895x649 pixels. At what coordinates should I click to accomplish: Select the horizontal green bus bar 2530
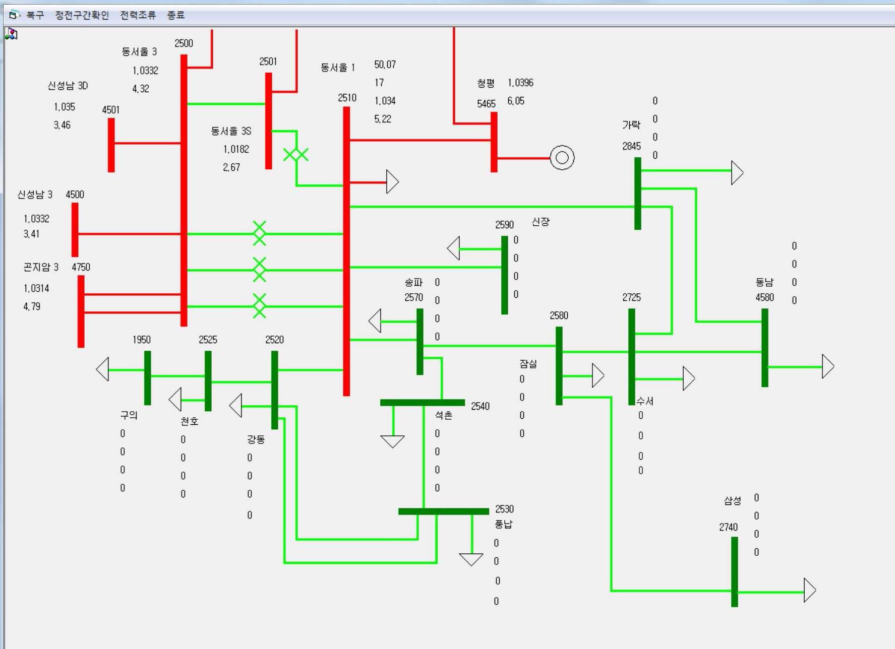pyautogui.click(x=444, y=511)
